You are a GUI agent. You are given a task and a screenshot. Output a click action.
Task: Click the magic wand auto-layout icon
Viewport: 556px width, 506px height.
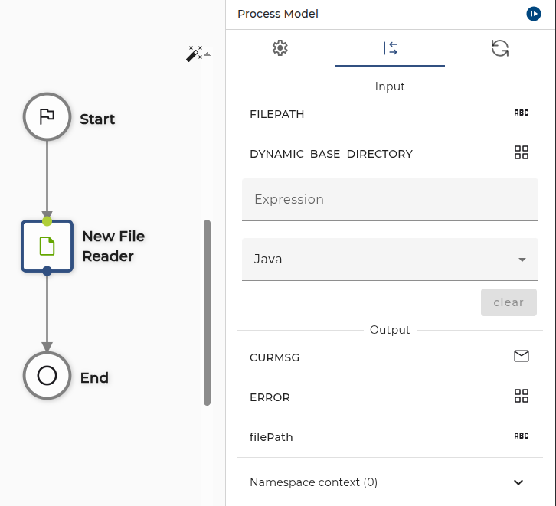(195, 54)
